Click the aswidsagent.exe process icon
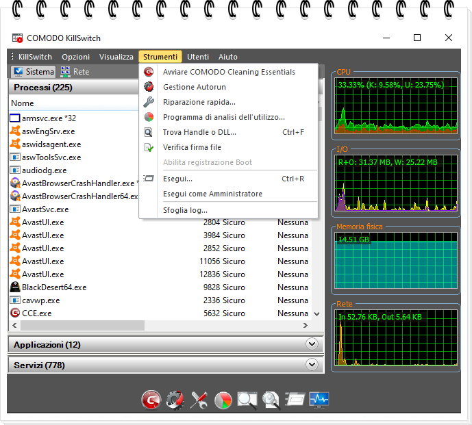 (x=15, y=144)
